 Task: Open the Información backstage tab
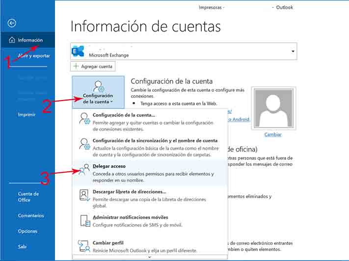click(x=27, y=40)
